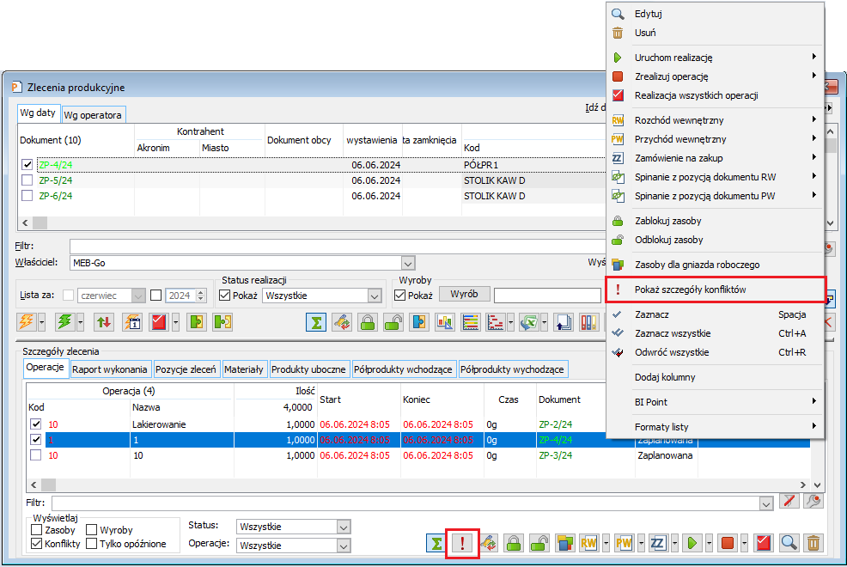Click the sigma summation icon in orders toolbar

[316, 322]
